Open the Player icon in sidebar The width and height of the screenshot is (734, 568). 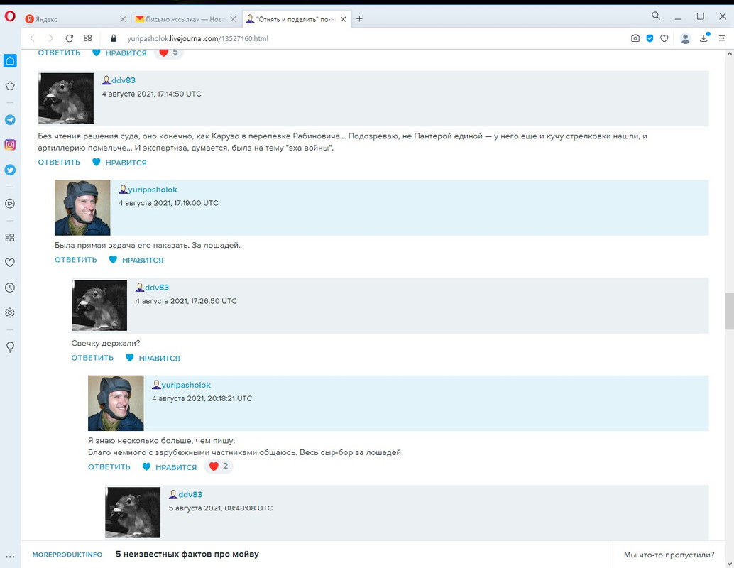[10, 204]
